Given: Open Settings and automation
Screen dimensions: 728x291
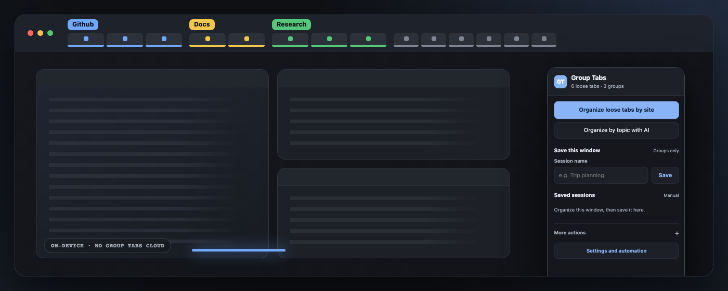Looking at the screenshot, I should (x=616, y=250).
